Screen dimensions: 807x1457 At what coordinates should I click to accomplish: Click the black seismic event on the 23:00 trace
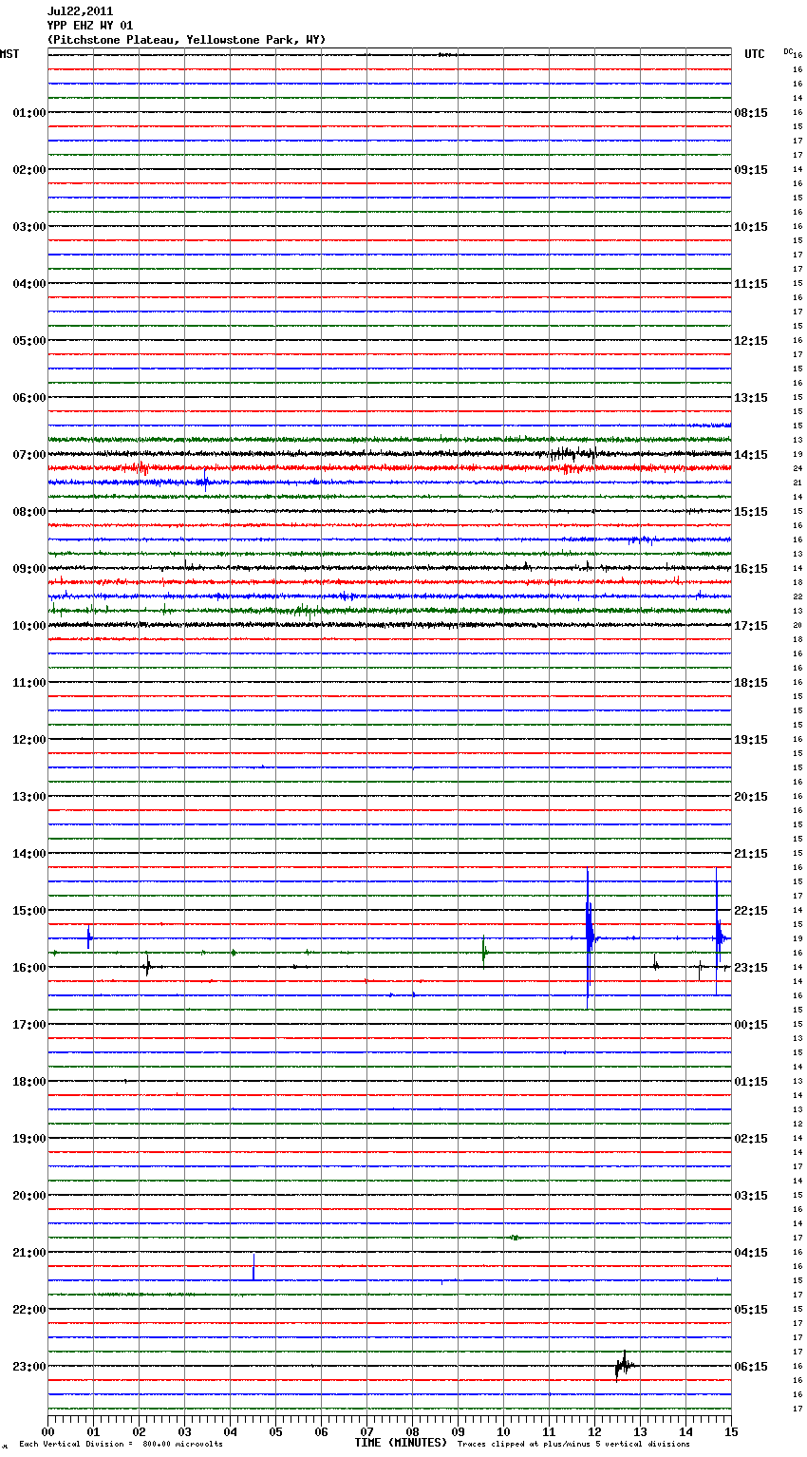click(624, 1366)
